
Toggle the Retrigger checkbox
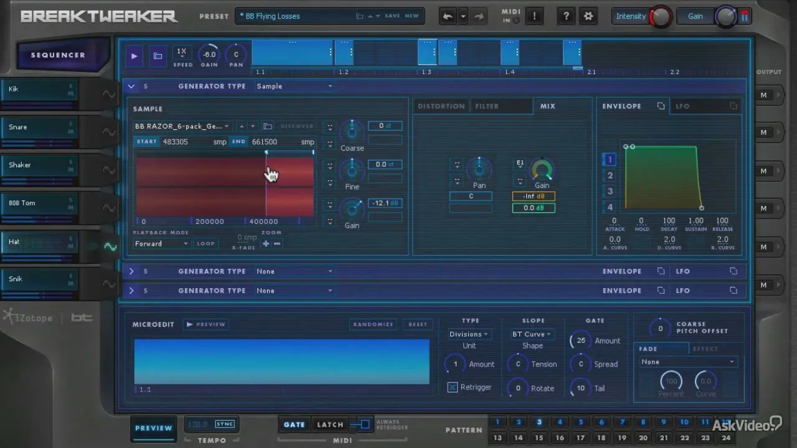click(453, 388)
